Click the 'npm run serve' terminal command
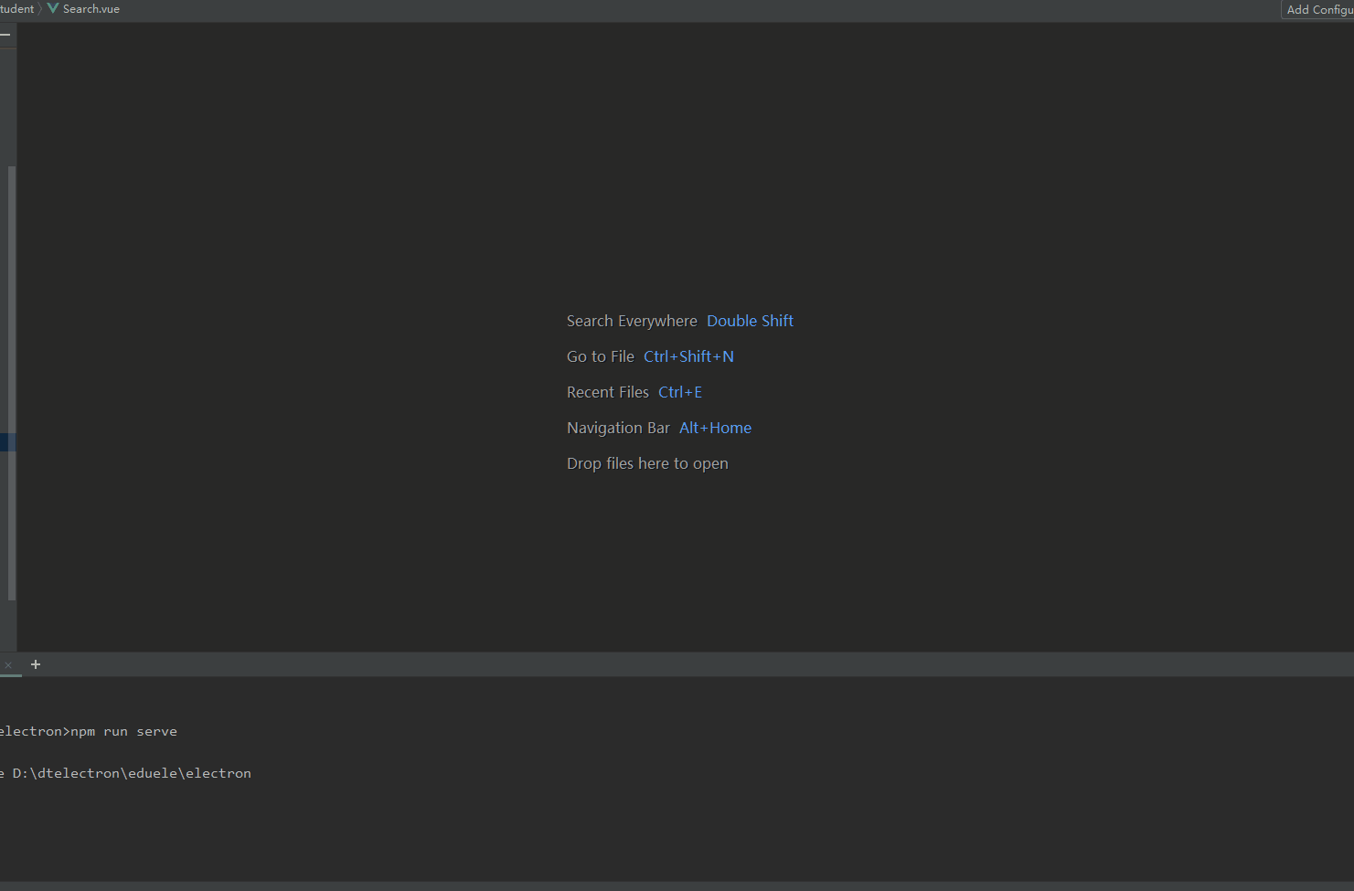 click(x=124, y=731)
